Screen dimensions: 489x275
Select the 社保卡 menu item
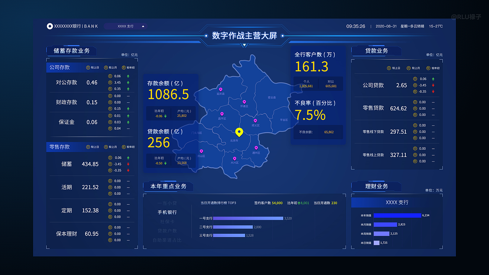click(x=167, y=222)
